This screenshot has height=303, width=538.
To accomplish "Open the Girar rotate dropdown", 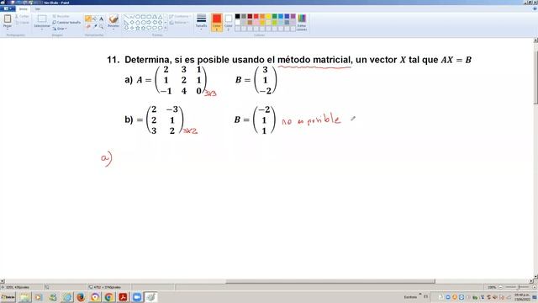I will click(x=60, y=29).
